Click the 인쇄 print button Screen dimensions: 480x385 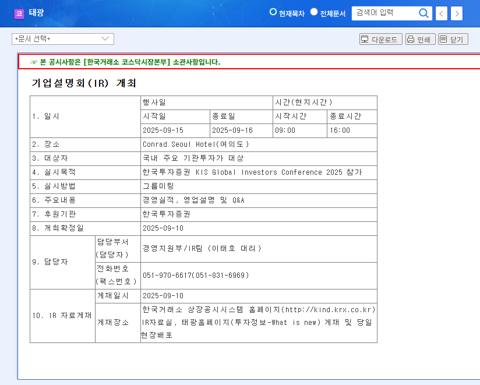(x=420, y=39)
